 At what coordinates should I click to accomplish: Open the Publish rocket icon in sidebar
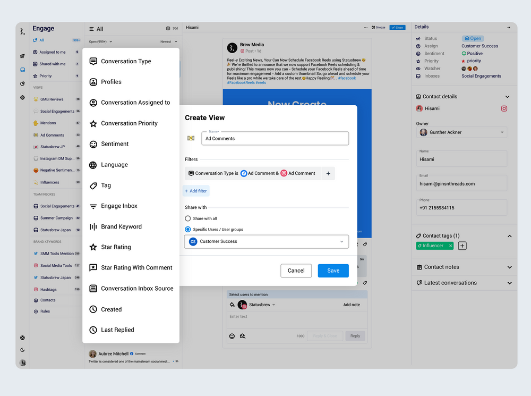22,56
